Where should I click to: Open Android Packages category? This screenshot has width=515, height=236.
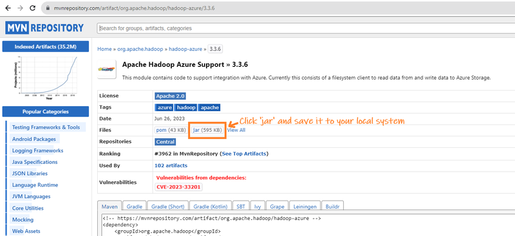(x=34, y=139)
